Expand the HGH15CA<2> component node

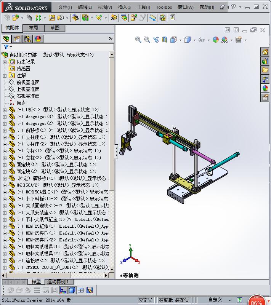click(x=5, y=185)
